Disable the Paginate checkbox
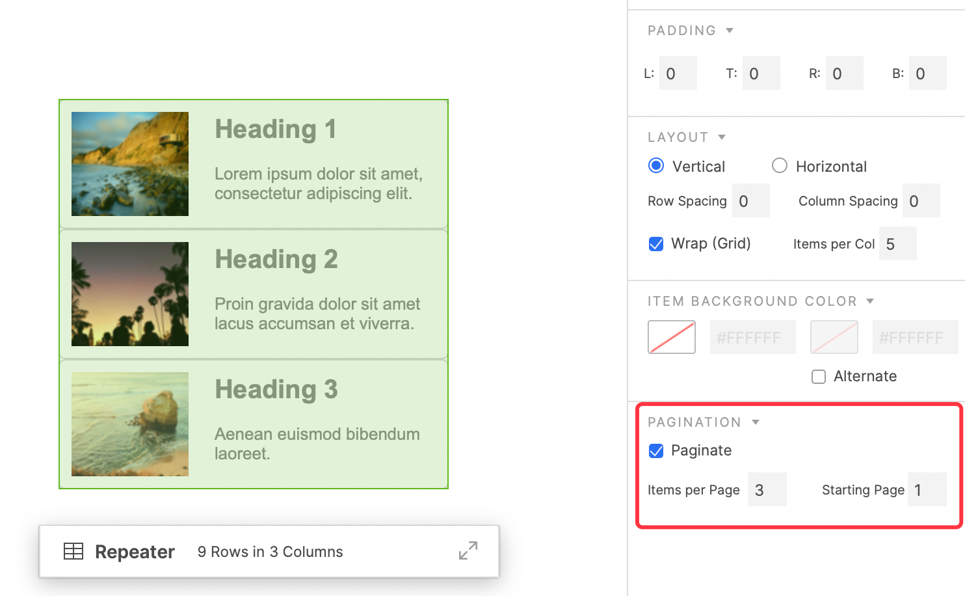This screenshot has height=596, width=965. click(x=656, y=451)
